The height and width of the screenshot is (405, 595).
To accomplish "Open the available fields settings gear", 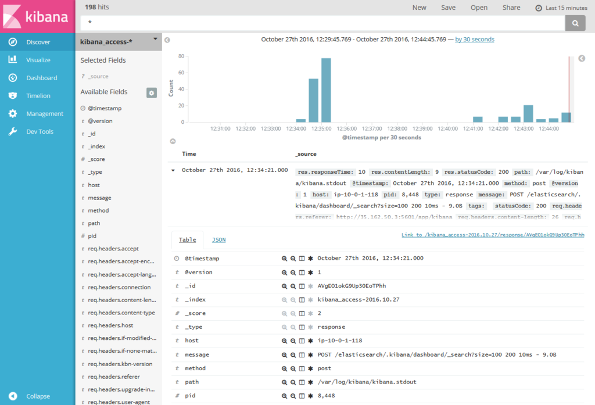I will click(x=152, y=92).
